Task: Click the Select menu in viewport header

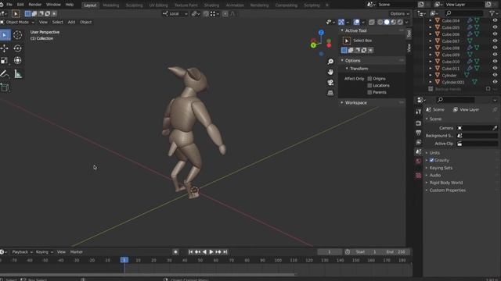Action: point(57,22)
